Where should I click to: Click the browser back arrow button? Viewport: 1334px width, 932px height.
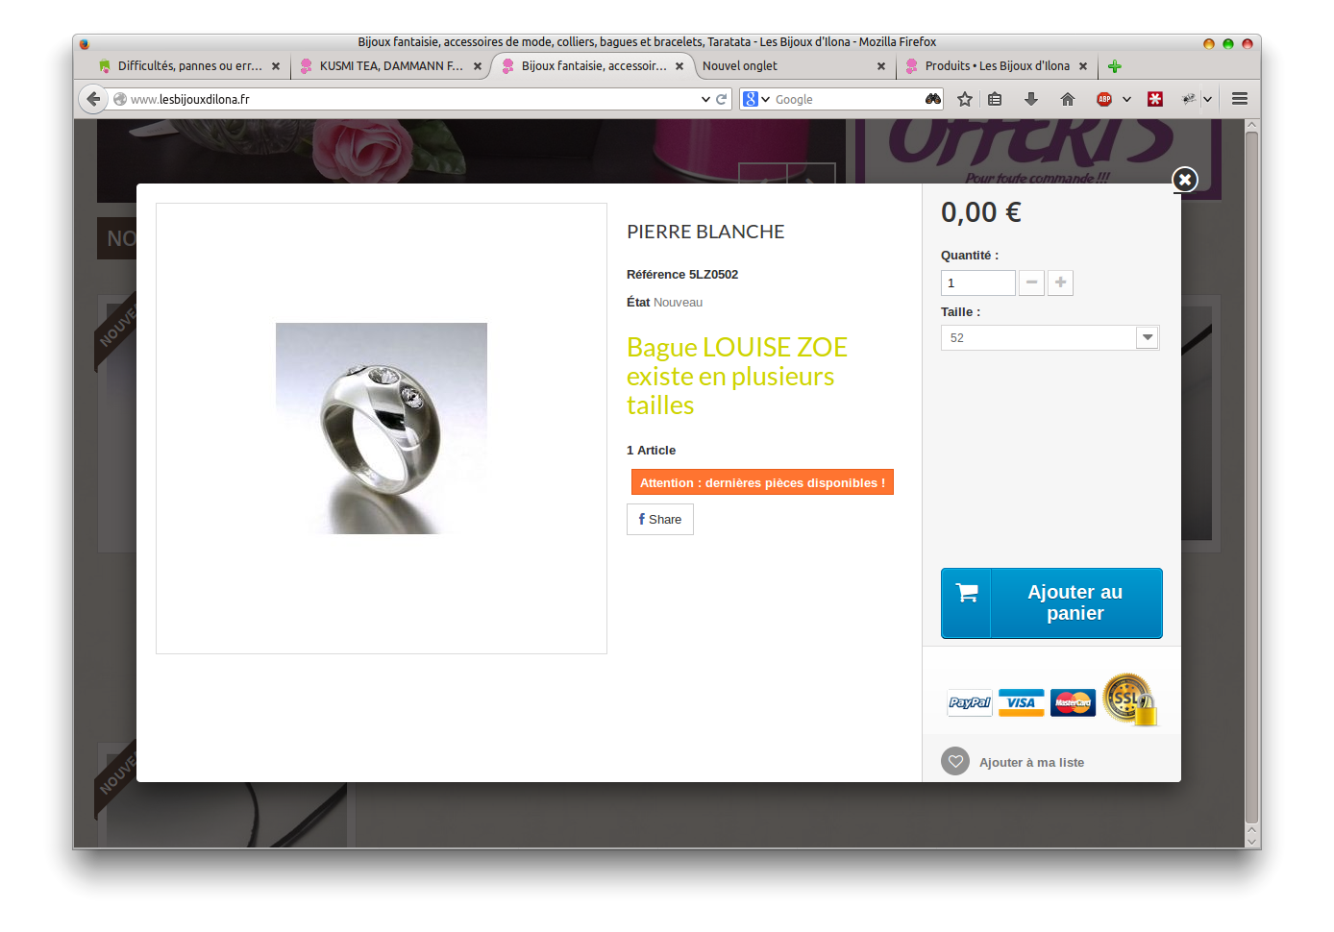click(x=93, y=99)
